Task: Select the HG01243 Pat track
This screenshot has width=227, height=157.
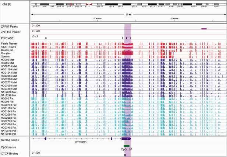Action: pos(9,111)
